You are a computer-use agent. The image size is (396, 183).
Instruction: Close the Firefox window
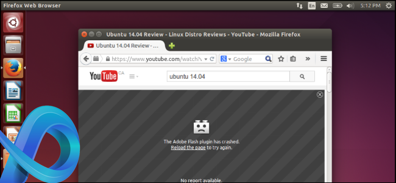click(x=84, y=34)
